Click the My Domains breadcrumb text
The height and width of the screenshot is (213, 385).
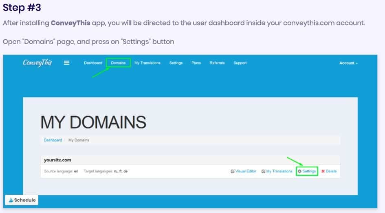coord(79,140)
